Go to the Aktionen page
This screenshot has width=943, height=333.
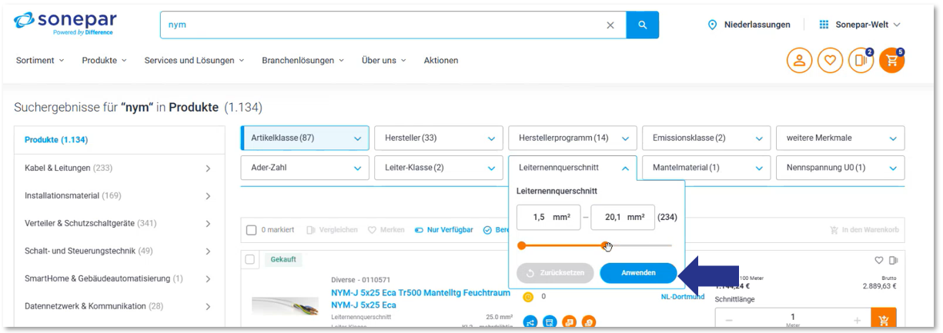pos(441,60)
